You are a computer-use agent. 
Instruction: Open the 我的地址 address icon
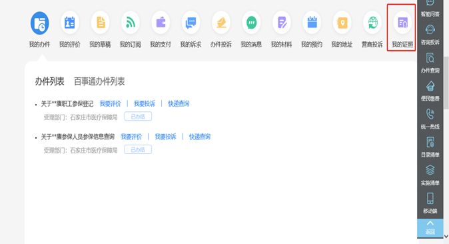342,23
